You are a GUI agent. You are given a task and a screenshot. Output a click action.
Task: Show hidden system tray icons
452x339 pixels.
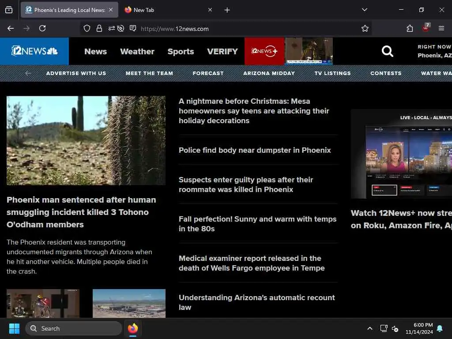pyautogui.click(x=370, y=328)
